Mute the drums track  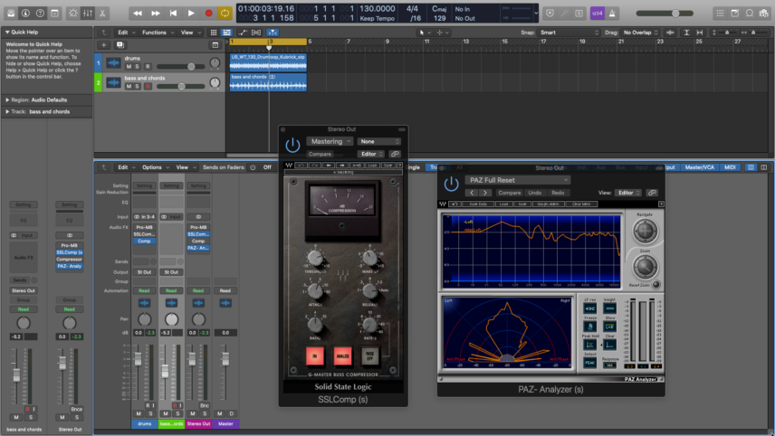coord(129,66)
